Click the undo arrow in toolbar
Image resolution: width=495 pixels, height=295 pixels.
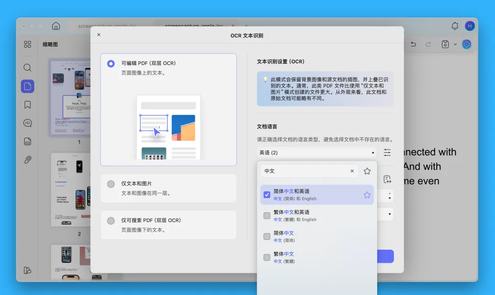[x=413, y=44]
